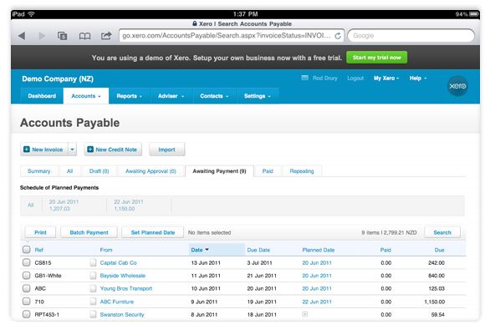Open the Contacts menu dropdown
The width and height of the screenshot is (490, 330).
click(214, 96)
